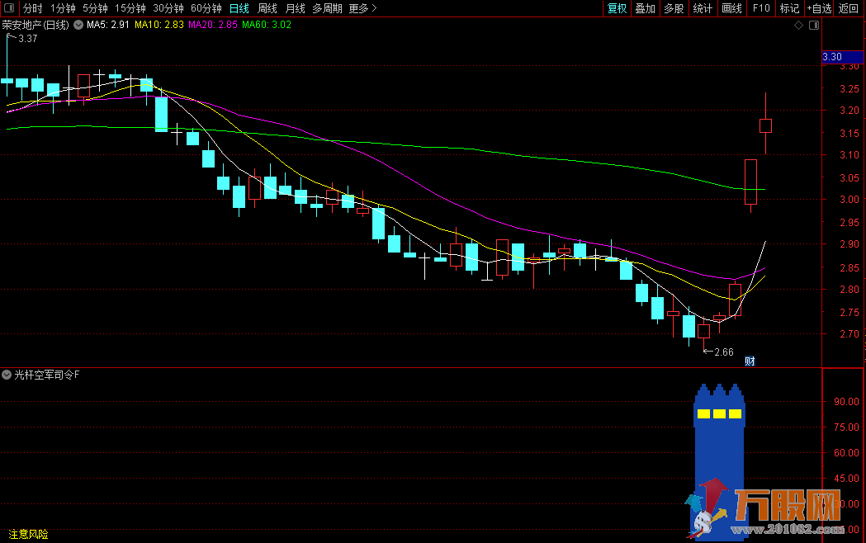Click the 3.10 price axis value

849,155
